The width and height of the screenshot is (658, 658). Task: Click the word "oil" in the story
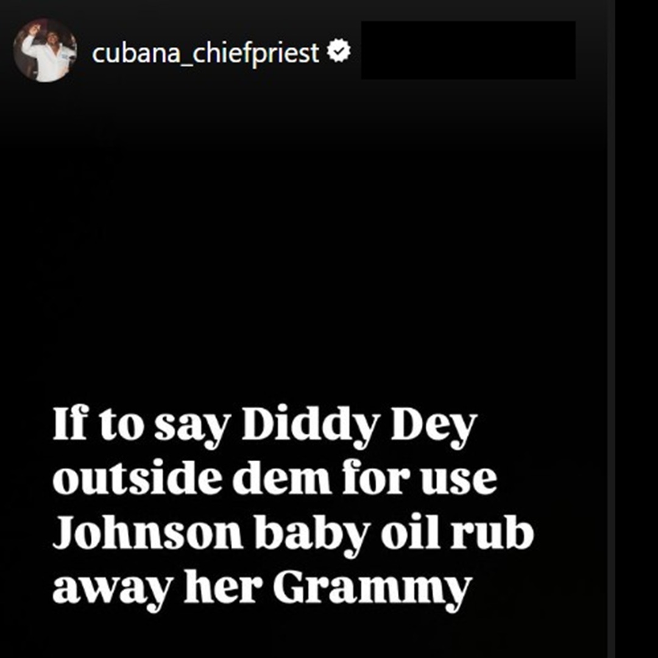tap(406, 531)
